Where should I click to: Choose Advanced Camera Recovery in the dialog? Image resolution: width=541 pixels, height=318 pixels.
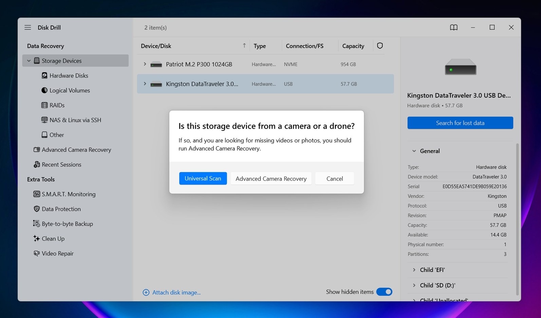pos(271,178)
